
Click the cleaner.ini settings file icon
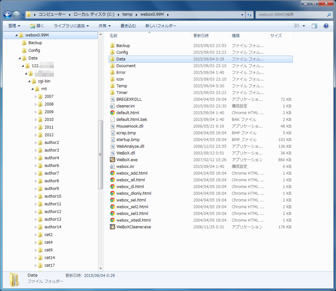(112, 106)
